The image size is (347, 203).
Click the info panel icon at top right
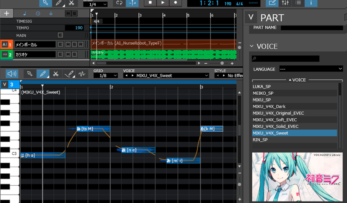click(311, 3)
